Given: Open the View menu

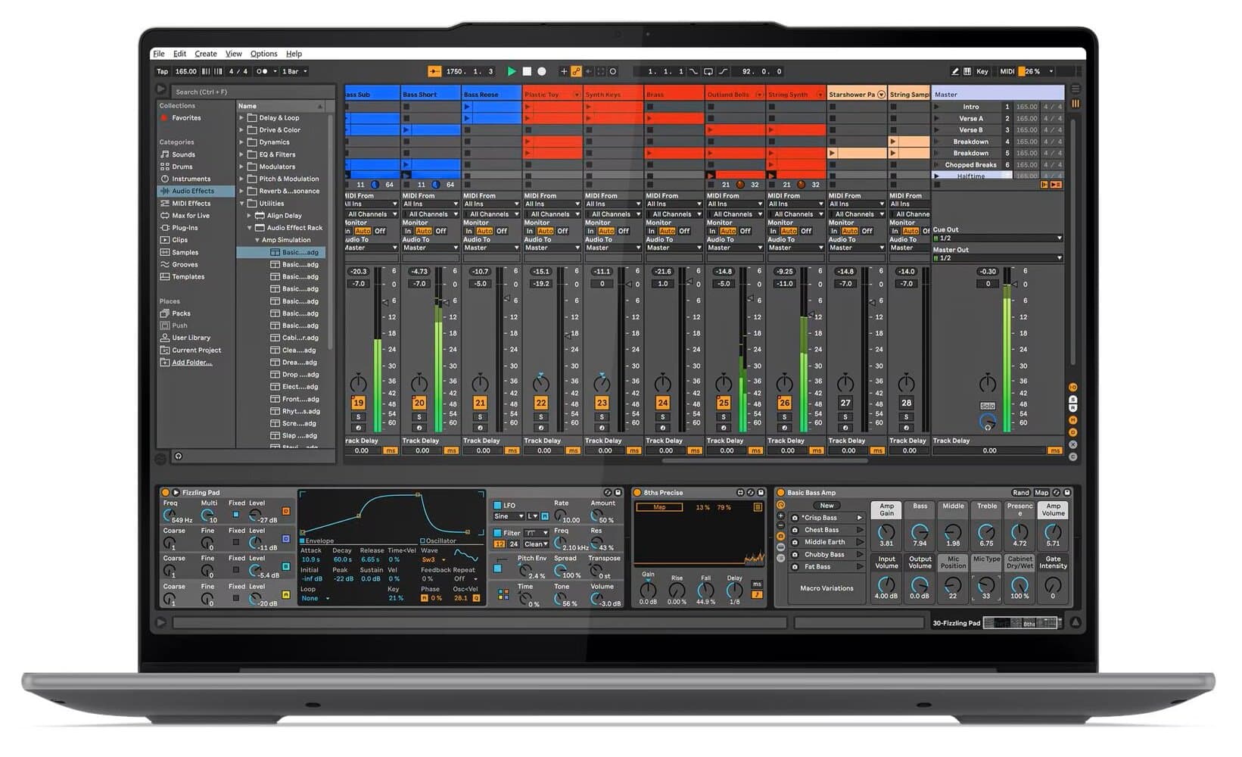Looking at the screenshot, I should [x=234, y=54].
